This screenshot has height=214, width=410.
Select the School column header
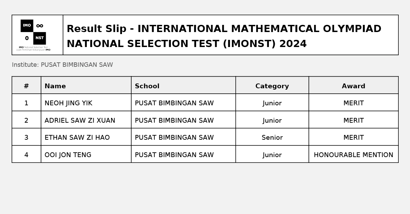147,86
